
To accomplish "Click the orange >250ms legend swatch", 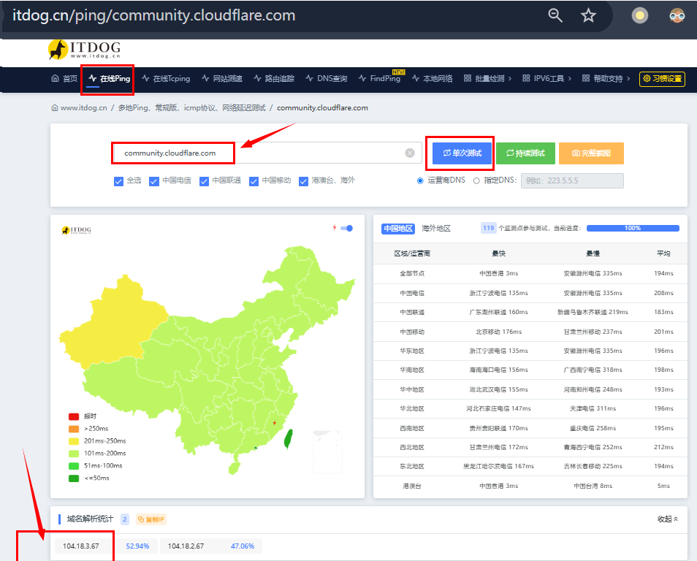I will (74, 429).
